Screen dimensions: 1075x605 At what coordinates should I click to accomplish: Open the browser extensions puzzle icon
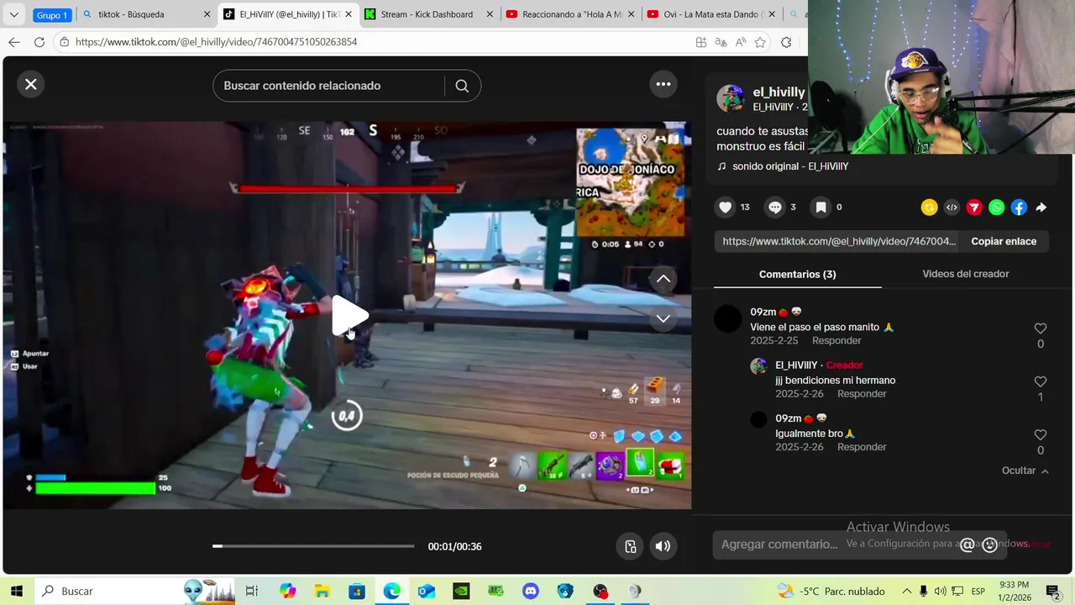click(x=786, y=42)
